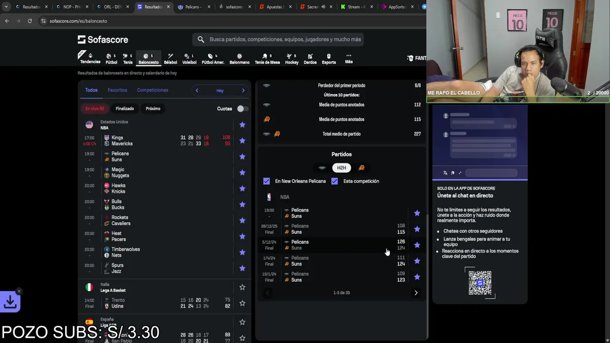Viewport: 610px width, 343px height.
Task: Go to the previous day arrow
Action: point(197,91)
